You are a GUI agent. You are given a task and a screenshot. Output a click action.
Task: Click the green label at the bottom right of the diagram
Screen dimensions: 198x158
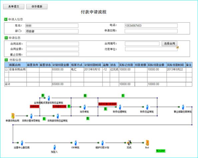click(x=160, y=151)
